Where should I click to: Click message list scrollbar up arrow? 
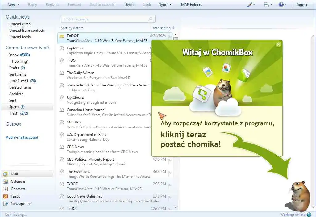(x=176, y=35)
